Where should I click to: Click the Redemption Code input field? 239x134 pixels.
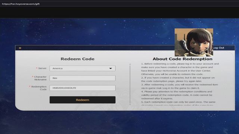(x=83, y=88)
